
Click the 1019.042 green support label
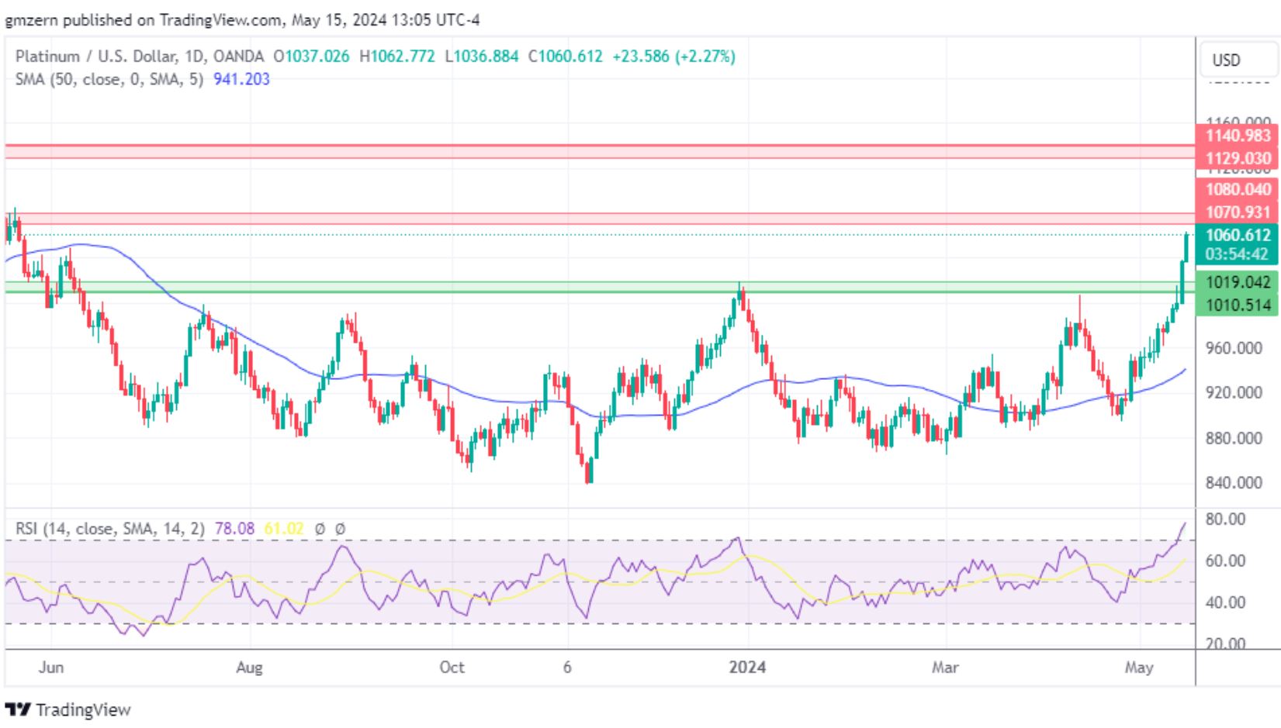1238,282
